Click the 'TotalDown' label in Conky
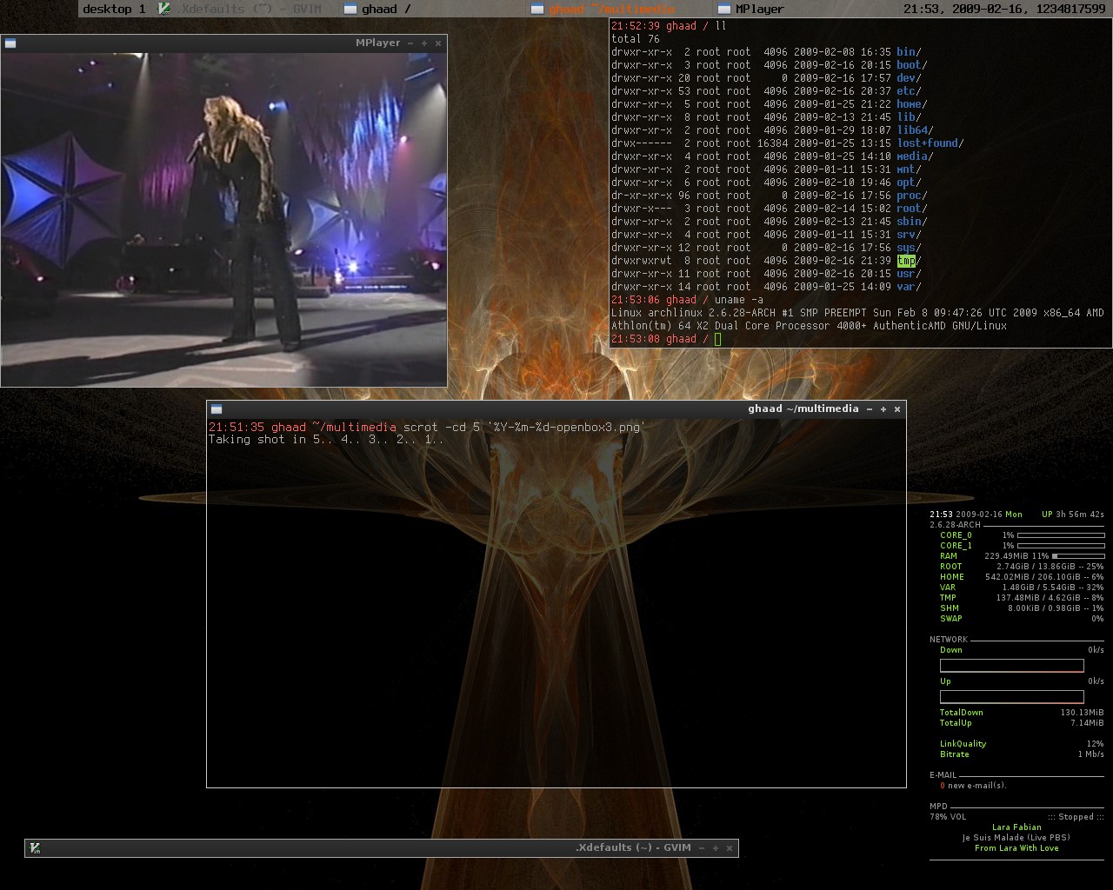Screen dimensions: 1113x890 [x=961, y=713]
